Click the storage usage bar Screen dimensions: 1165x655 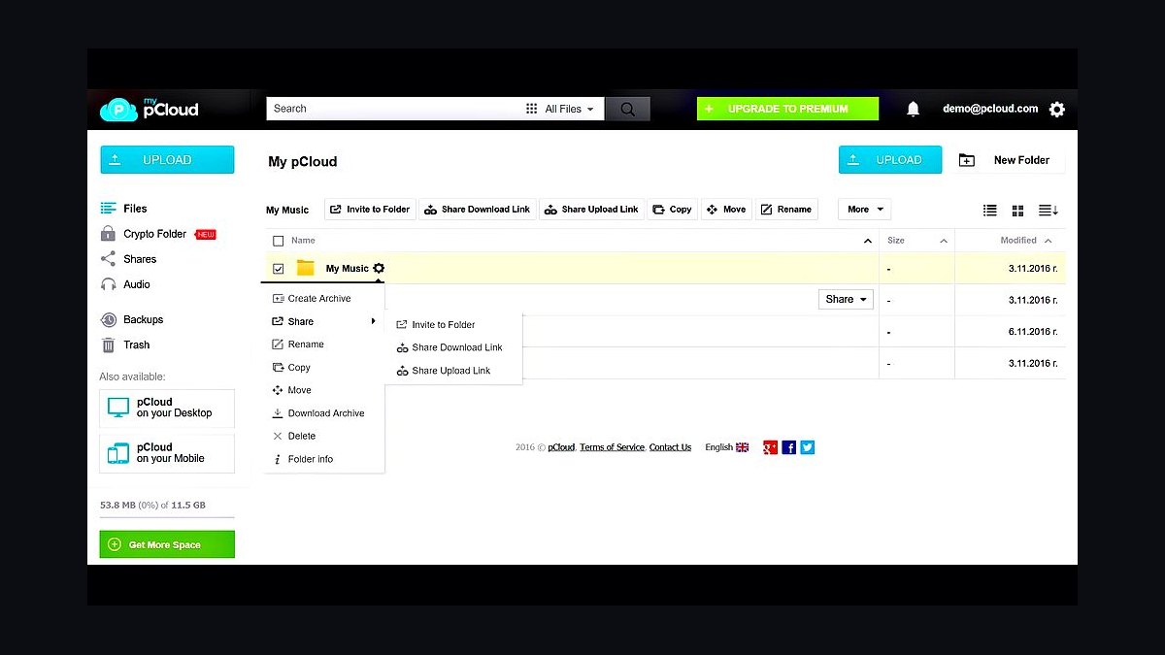pos(167,518)
